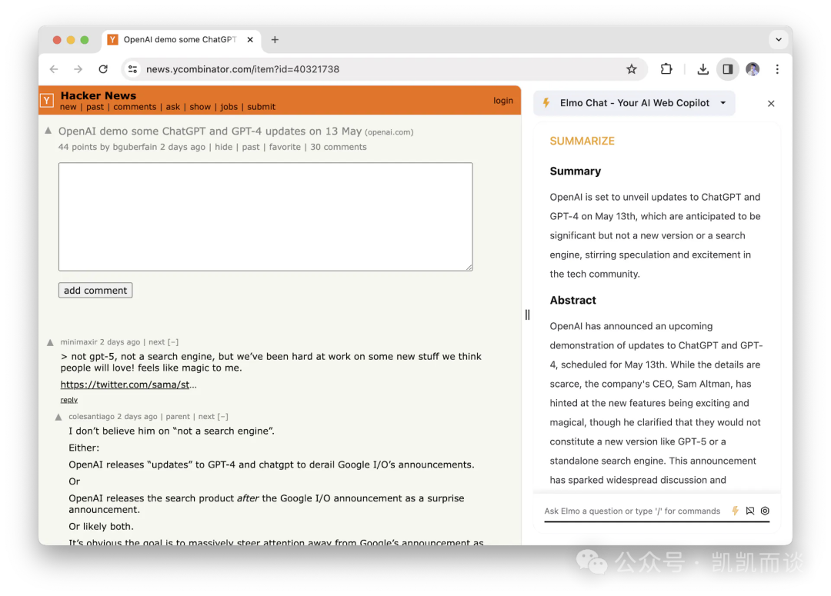Click the side panel resize handle

point(527,315)
